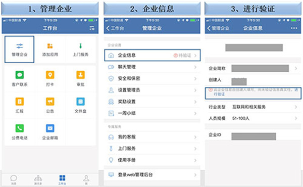Tap the workbench settings icon in the header

(92, 28)
